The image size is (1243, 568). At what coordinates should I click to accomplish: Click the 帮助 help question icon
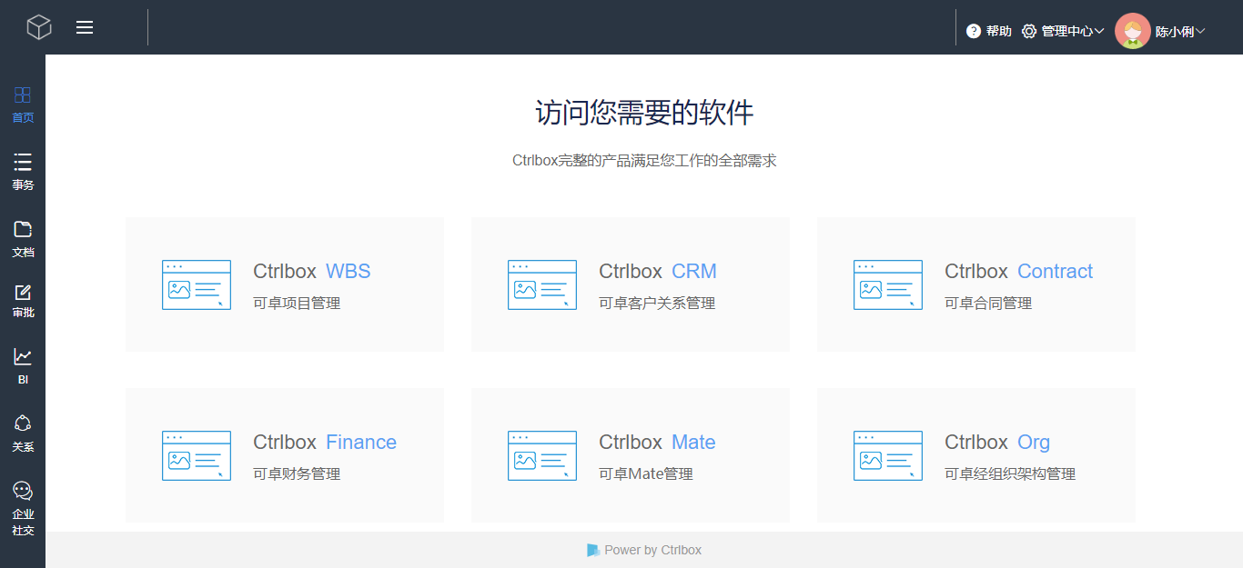tap(974, 31)
